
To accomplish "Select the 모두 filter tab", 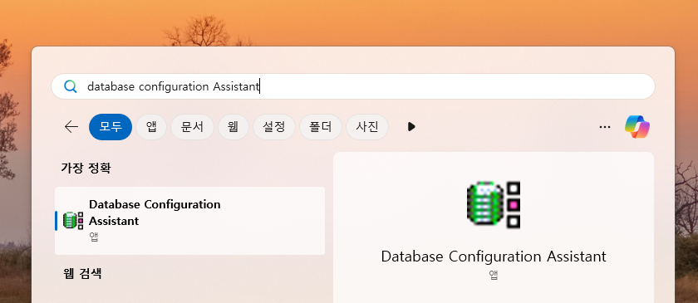I will (x=111, y=127).
